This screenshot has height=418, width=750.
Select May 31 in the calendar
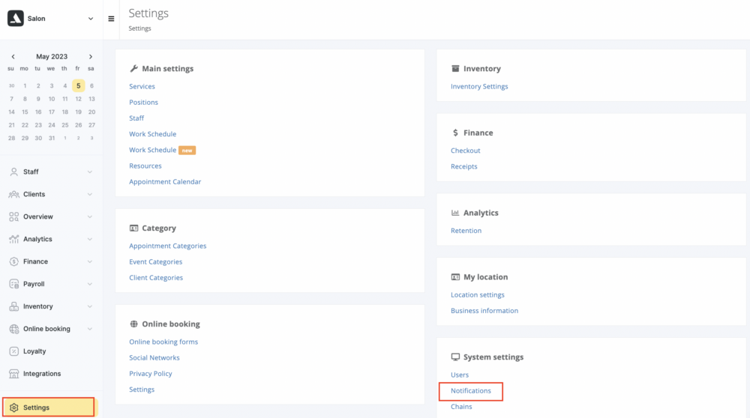pos(52,138)
